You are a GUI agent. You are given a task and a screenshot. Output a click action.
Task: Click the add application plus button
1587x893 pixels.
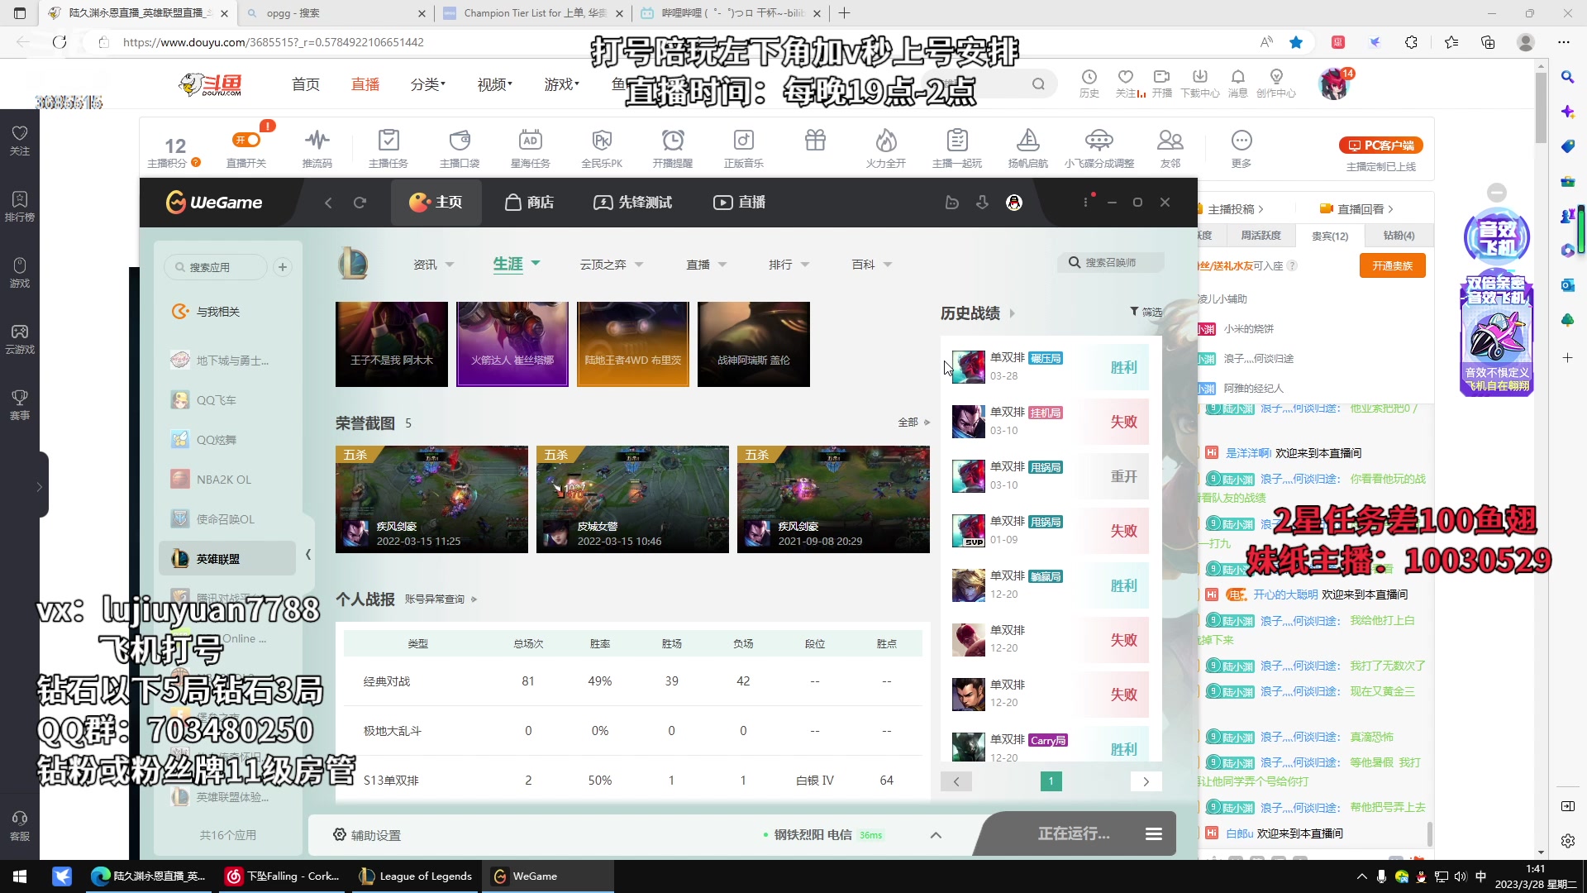(x=283, y=267)
